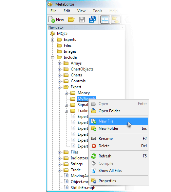
Task: Click Rename in the context menu
Action: coord(119,139)
